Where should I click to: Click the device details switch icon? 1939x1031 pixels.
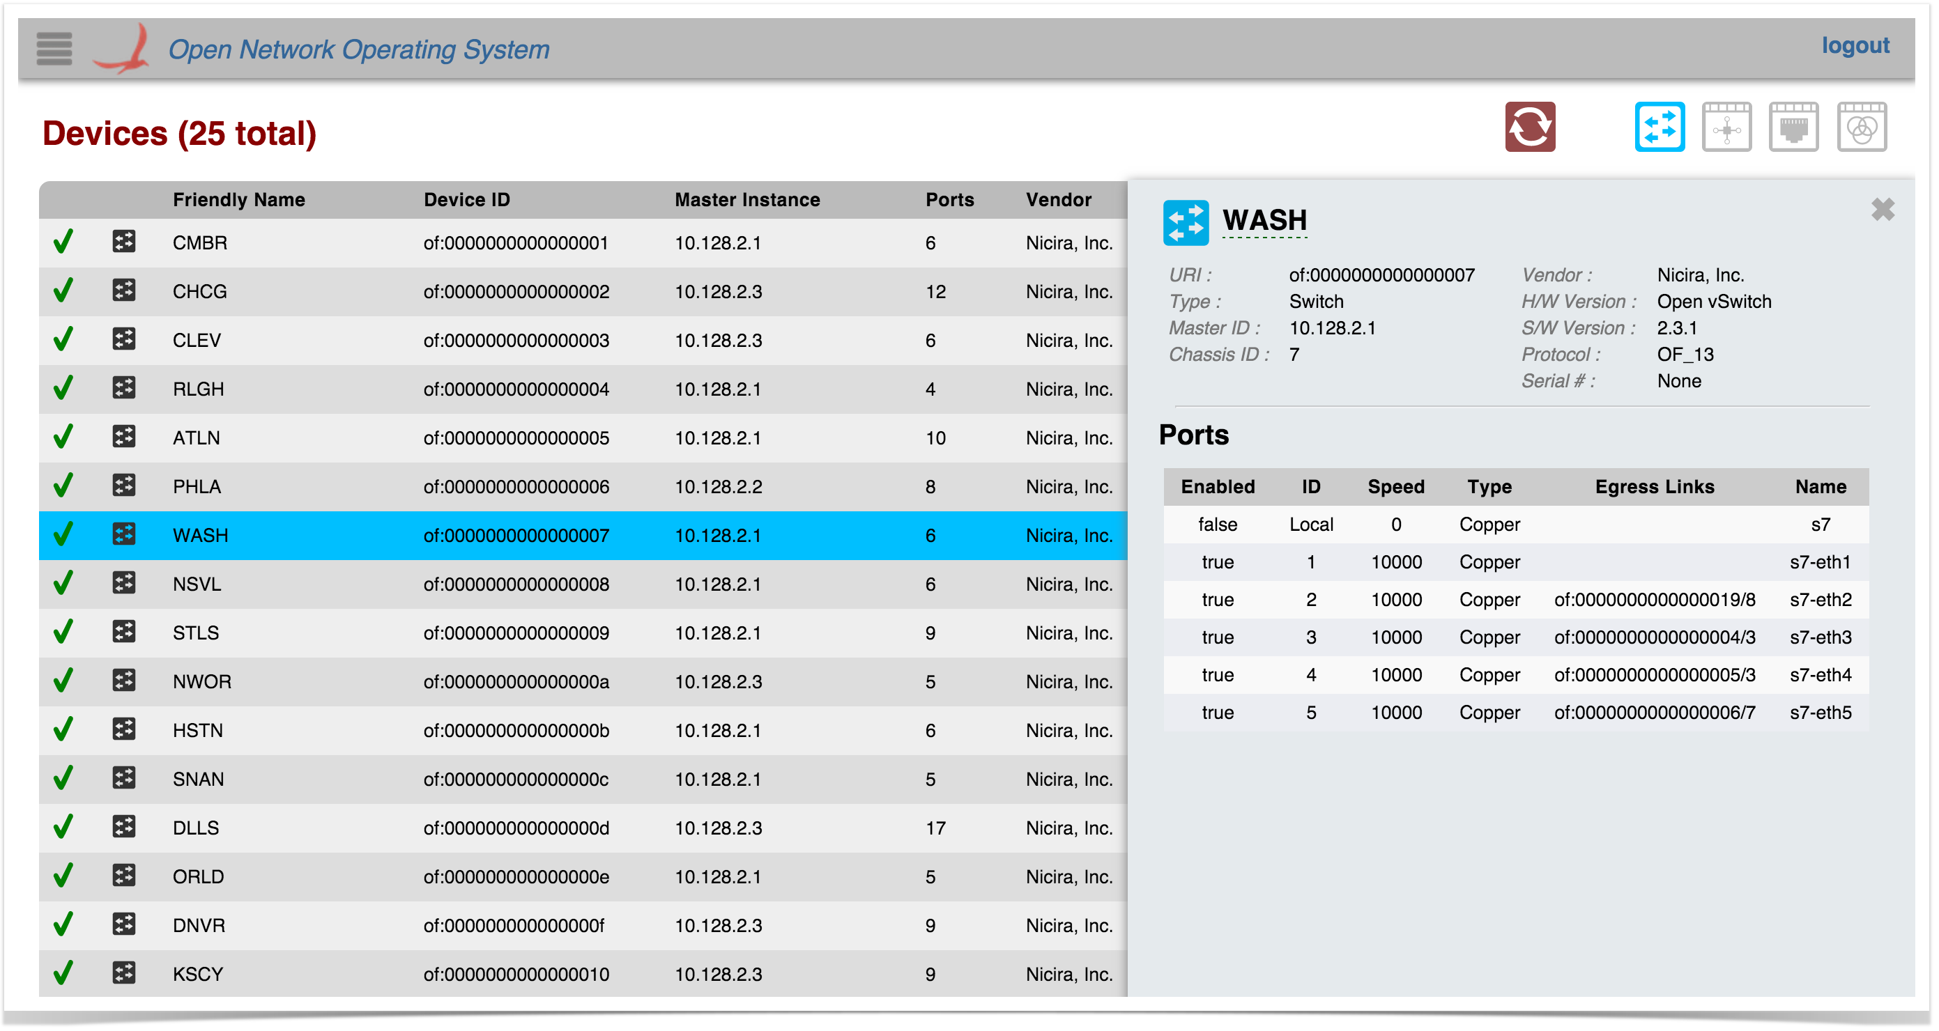(1659, 126)
